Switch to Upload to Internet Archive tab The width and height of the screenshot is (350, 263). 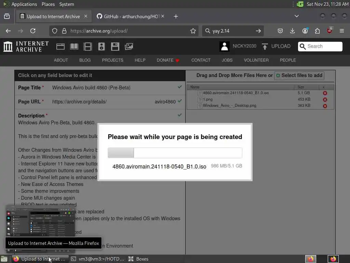(54, 16)
